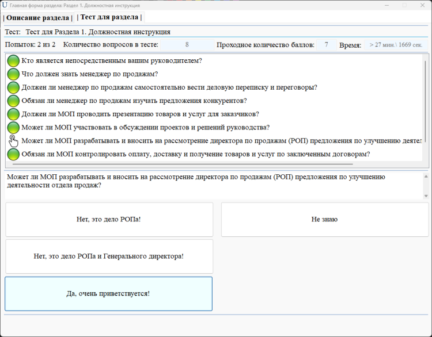Viewport: 432px width, 337px height.
Task: Open the 'Тест для раздела' tab
Action: [109, 17]
